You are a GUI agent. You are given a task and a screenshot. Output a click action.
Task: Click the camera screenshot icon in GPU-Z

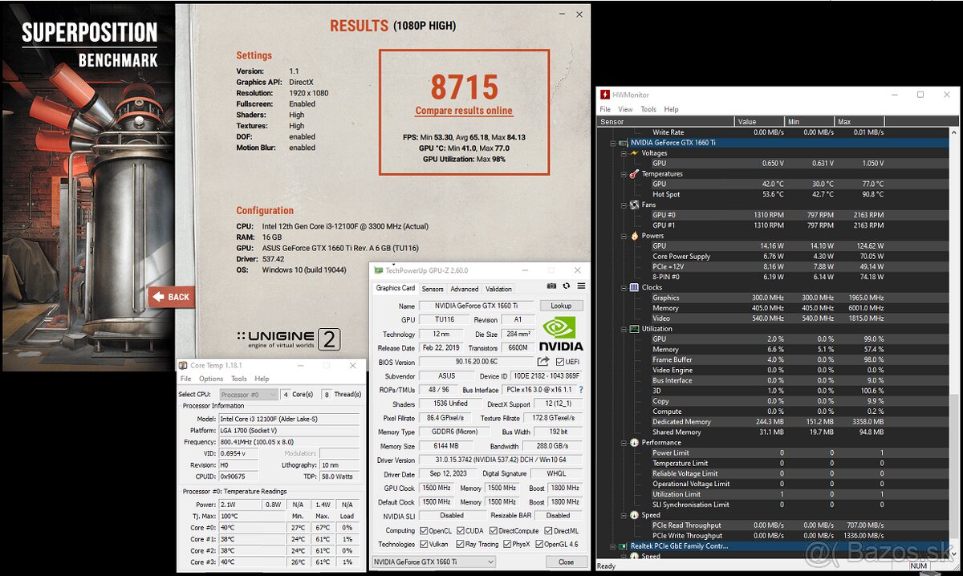click(x=551, y=286)
